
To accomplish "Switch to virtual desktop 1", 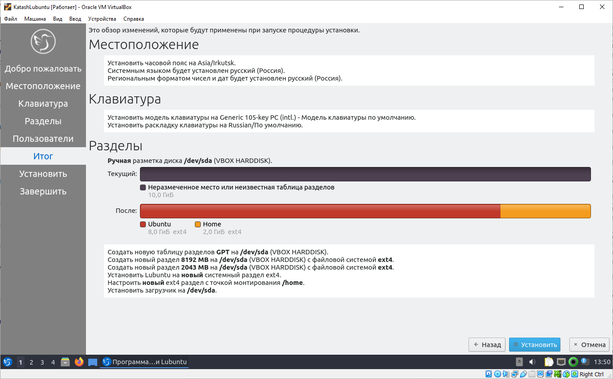I will click(x=21, y=362).
